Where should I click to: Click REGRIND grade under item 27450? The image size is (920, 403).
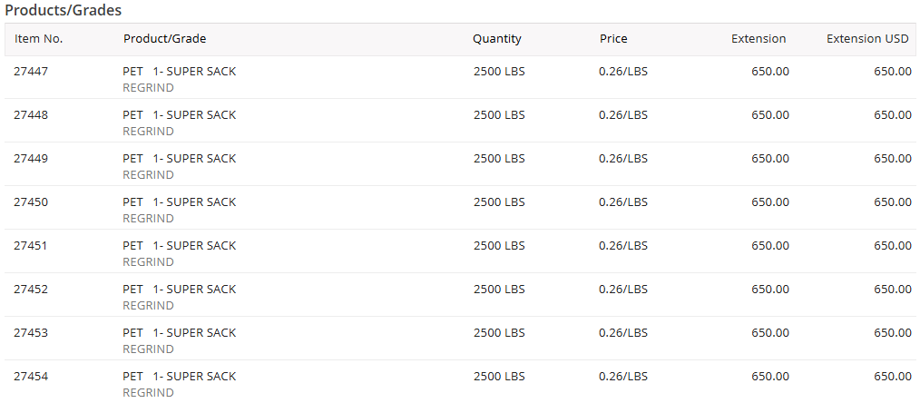pyautogui.click(x=148, y=219)
